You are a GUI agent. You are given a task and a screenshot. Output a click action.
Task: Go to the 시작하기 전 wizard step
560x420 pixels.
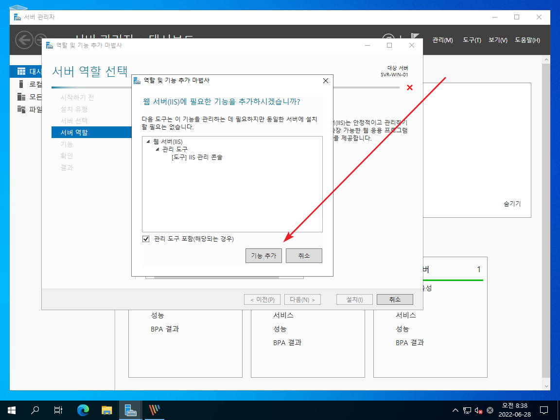click(77, 98)
